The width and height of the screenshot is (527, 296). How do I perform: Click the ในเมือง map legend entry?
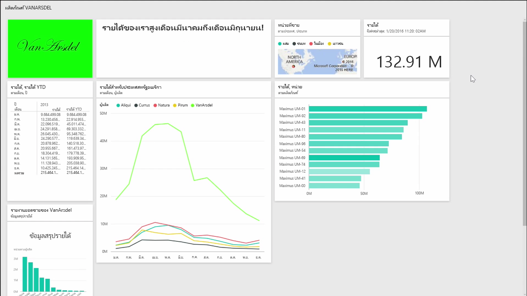coord(317,43)
